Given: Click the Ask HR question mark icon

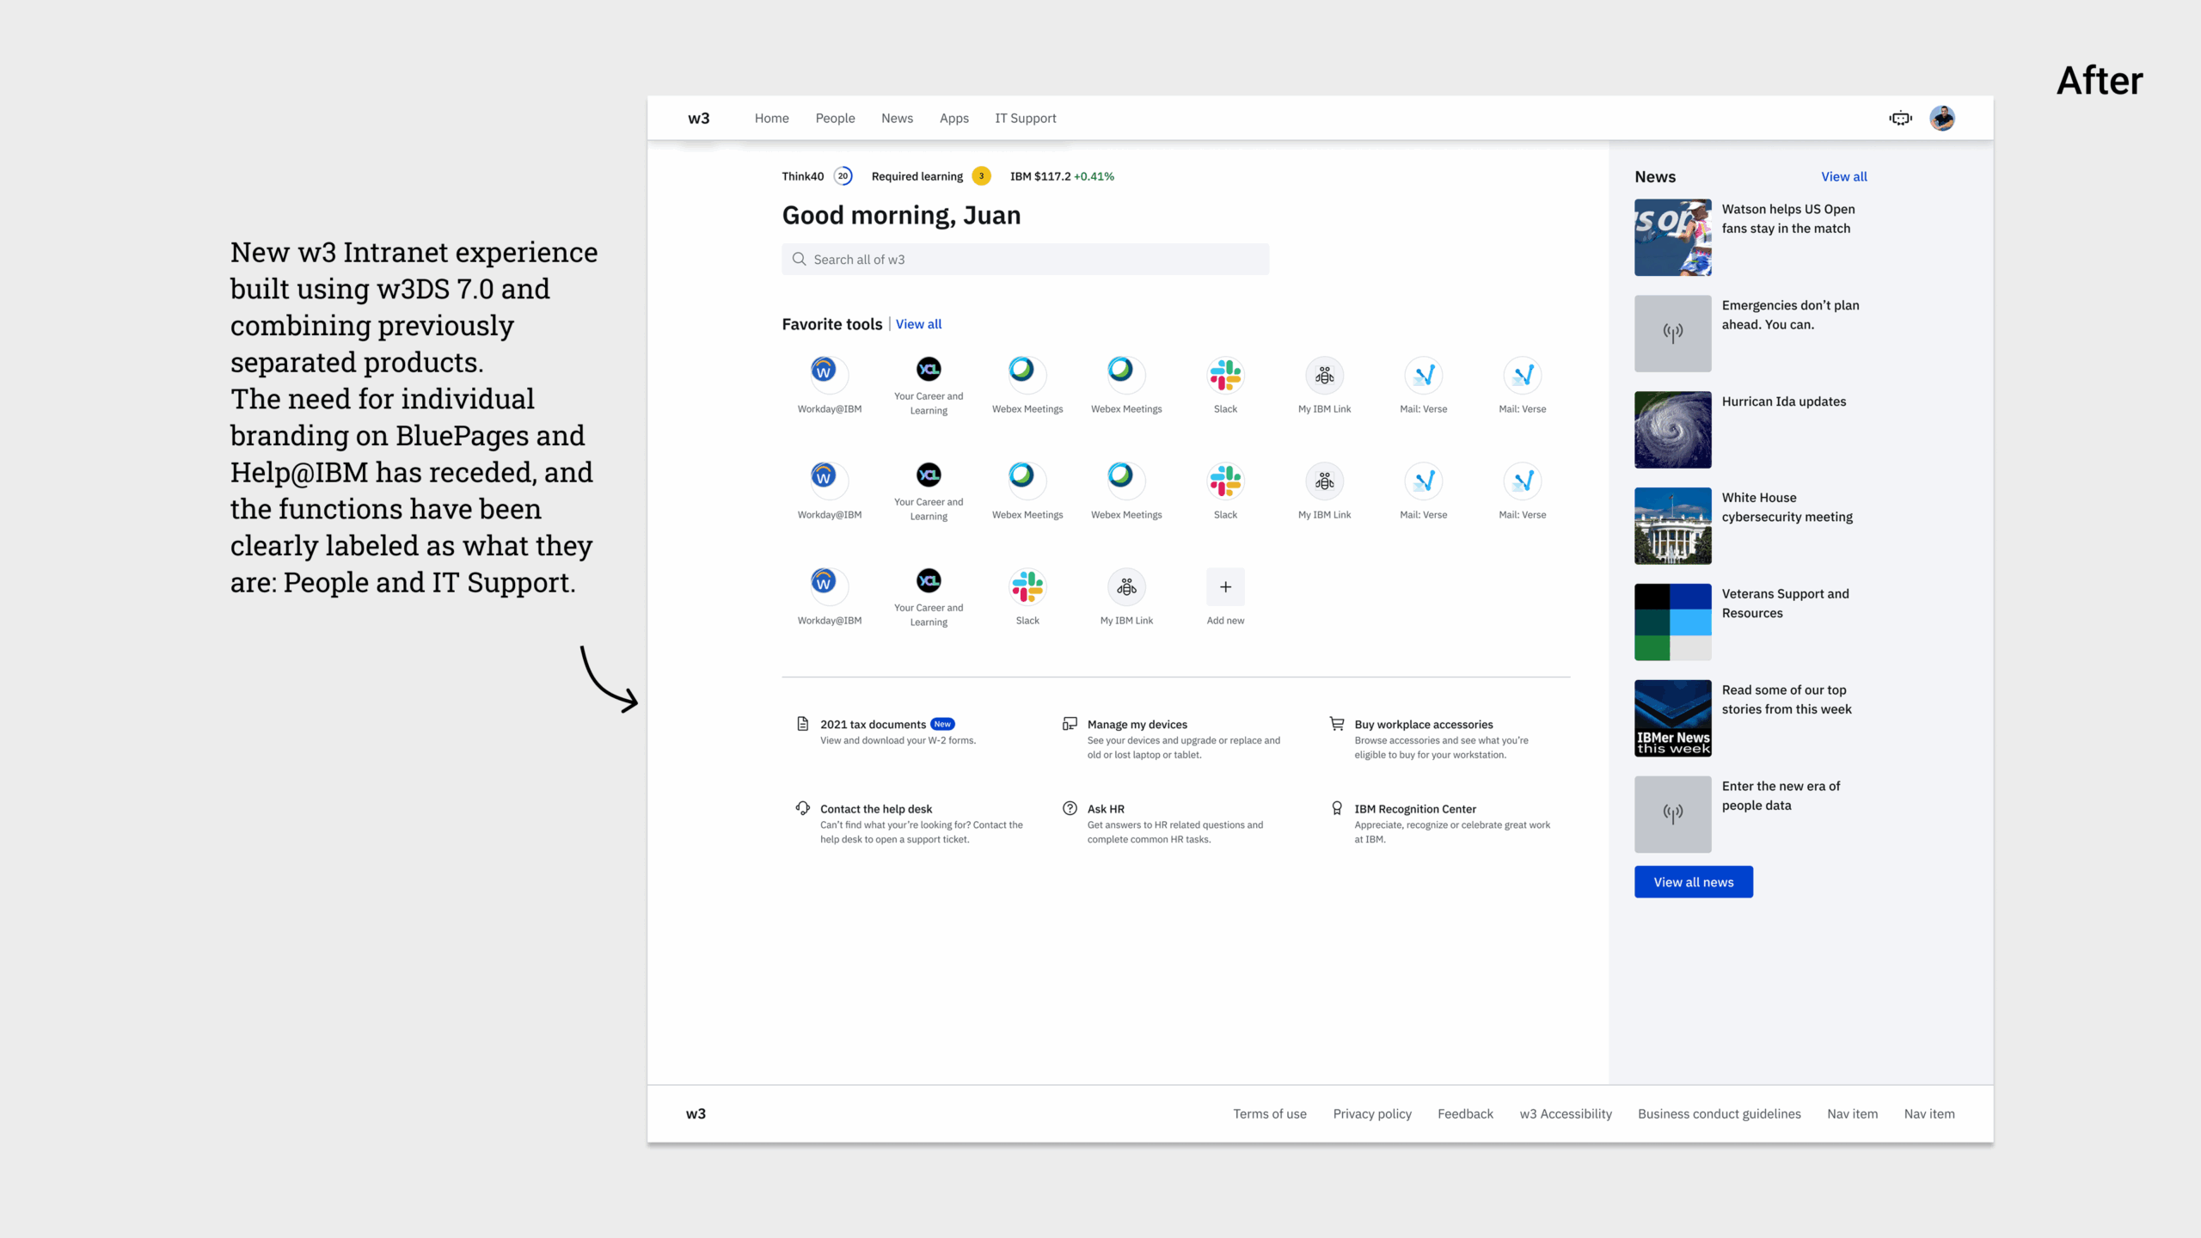Looking at the screenshot, I should (1070, 808).
